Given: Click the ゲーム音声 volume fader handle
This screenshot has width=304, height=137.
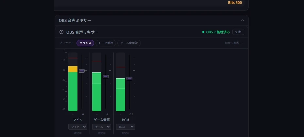Looking at the screenshot, I should (x=106, y=76).
